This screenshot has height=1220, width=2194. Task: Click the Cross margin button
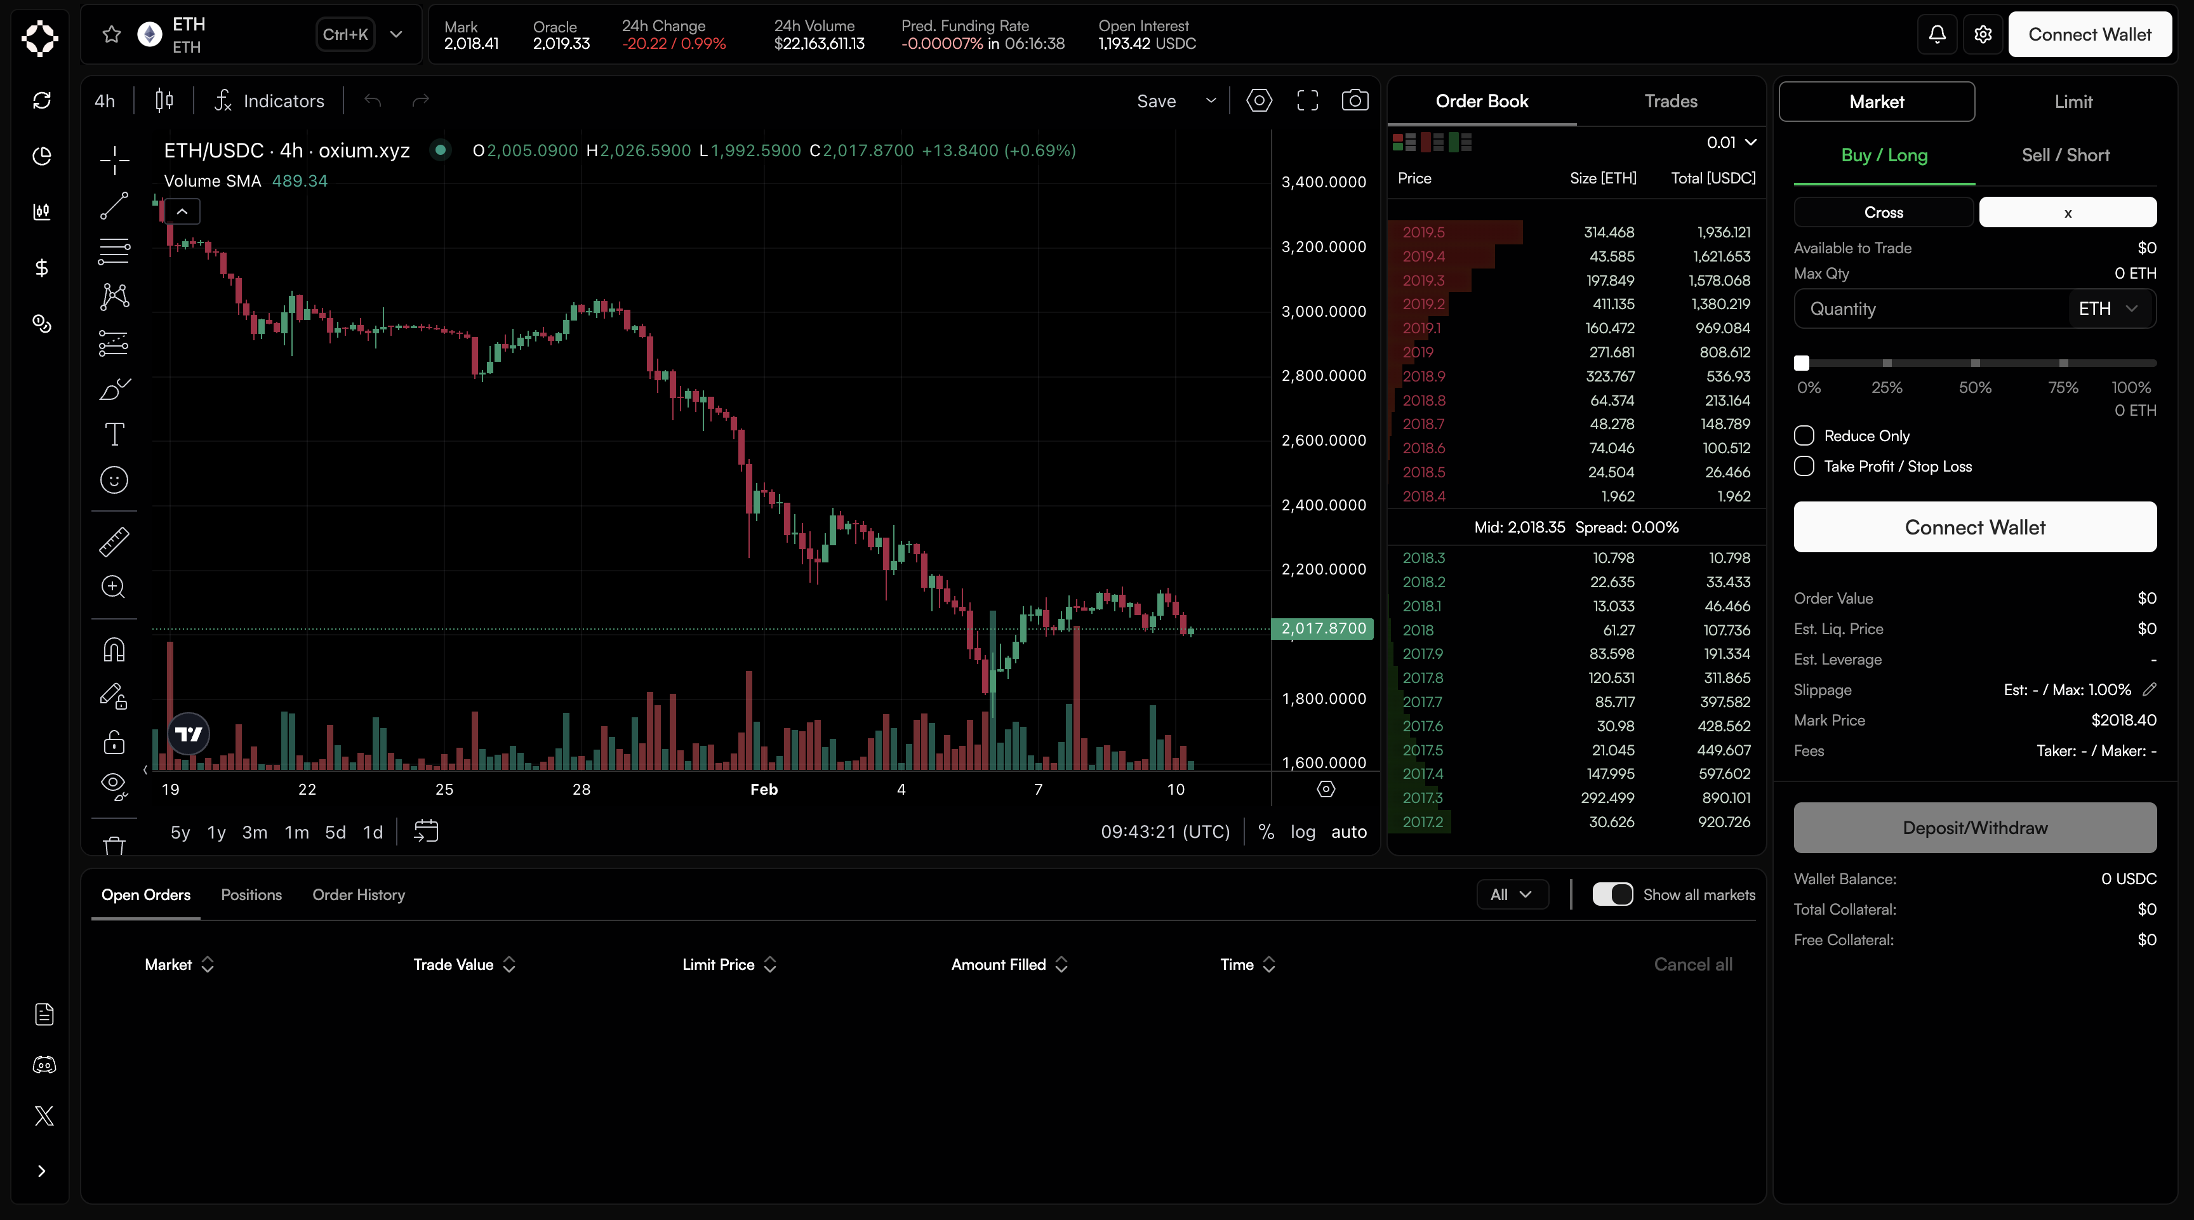tap(1883, 212)
